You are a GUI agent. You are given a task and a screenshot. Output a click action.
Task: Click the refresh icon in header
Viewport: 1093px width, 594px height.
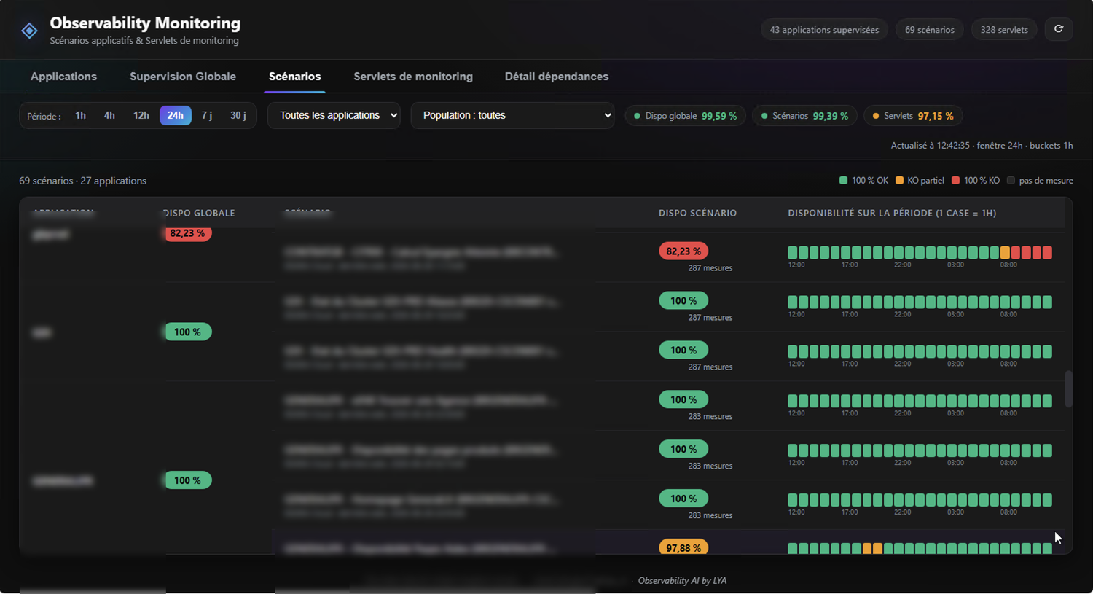point(1058,29)
